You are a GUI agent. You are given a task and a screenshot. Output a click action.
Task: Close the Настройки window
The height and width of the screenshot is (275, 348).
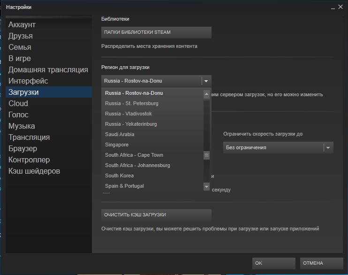(340, 7)
